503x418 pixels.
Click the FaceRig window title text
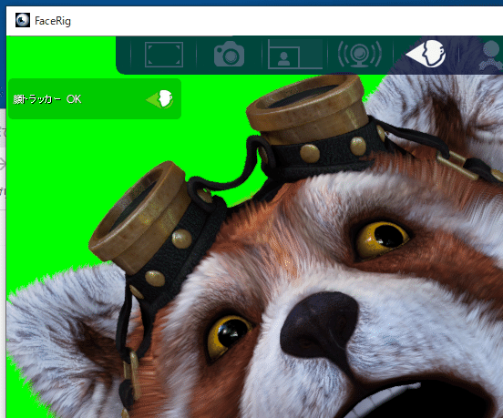pos(53,21)
